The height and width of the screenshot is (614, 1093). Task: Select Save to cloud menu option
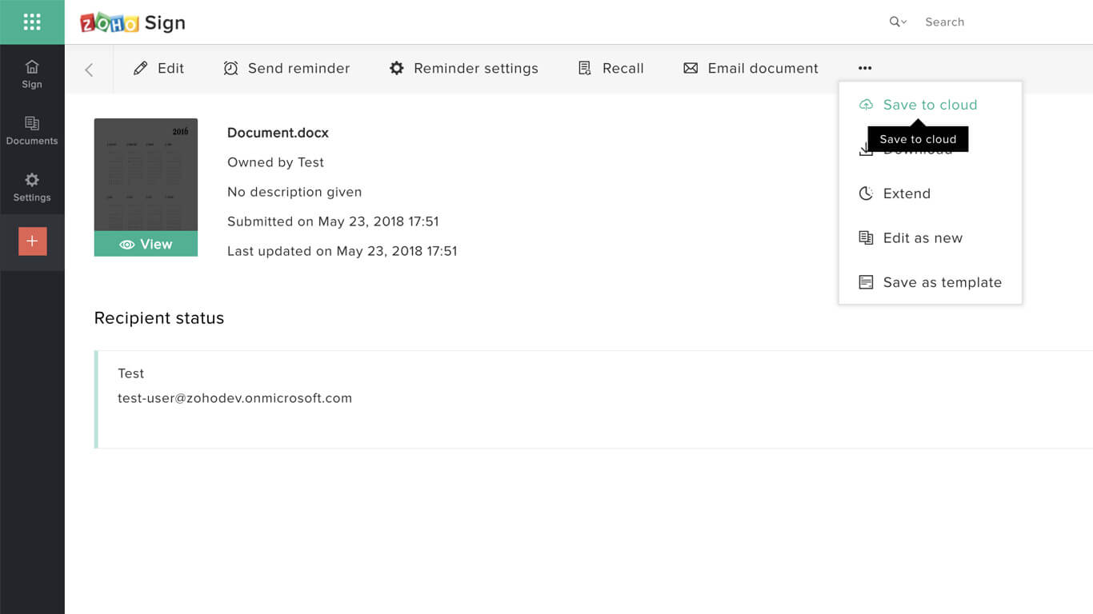click(931, 105)
